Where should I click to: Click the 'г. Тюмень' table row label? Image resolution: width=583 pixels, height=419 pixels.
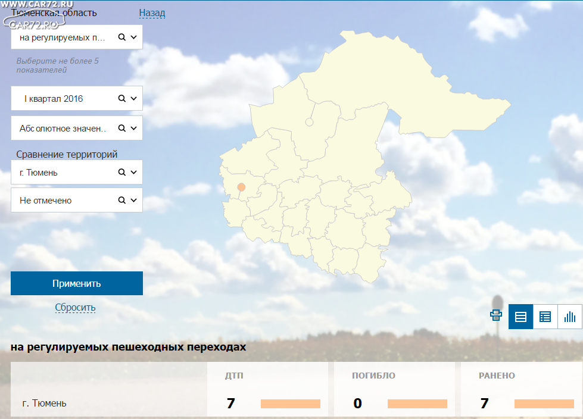click(44, 404)
